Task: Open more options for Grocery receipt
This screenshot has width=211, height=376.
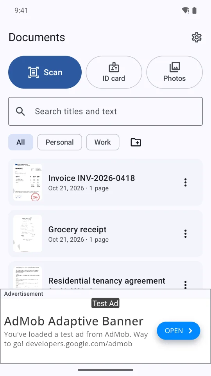Action: (185, 233)
